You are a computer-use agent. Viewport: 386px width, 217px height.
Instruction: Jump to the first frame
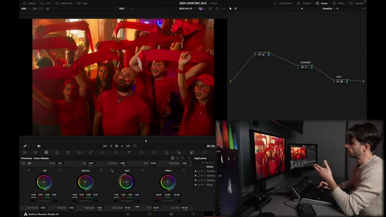104,146
